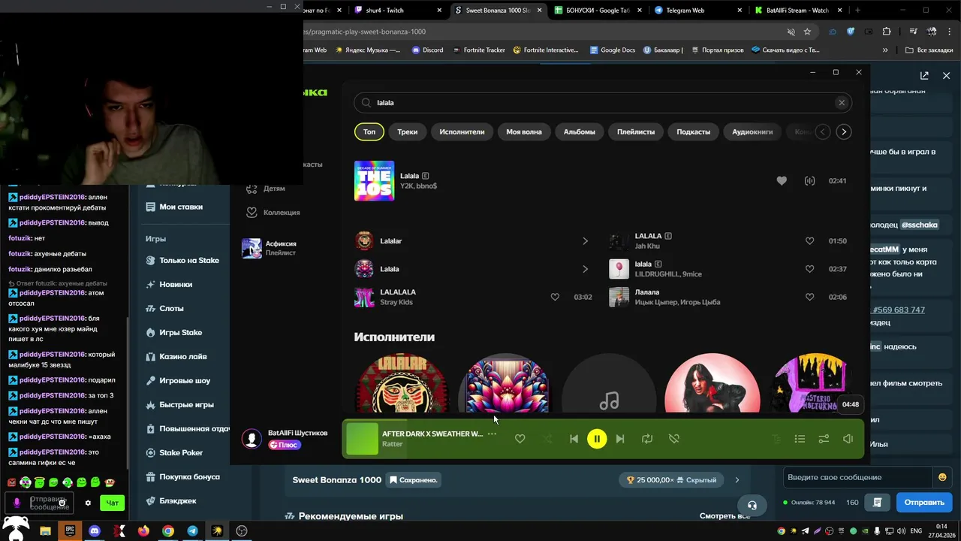Dislike current track with crossed heart icon

pos(674,439)
